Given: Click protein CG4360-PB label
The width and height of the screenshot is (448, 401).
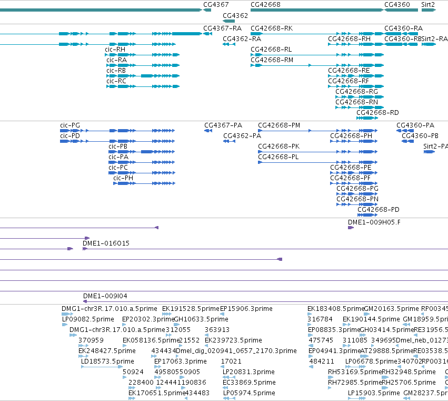Looking at the screenshot, I should point(420,136).
